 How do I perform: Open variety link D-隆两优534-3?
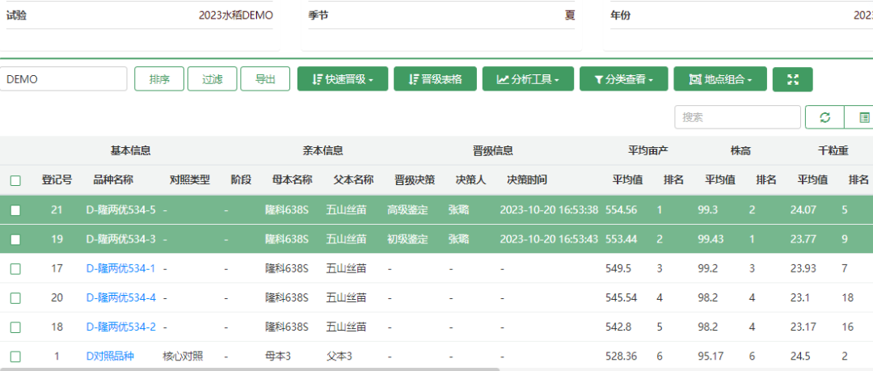tap(120, 239)
